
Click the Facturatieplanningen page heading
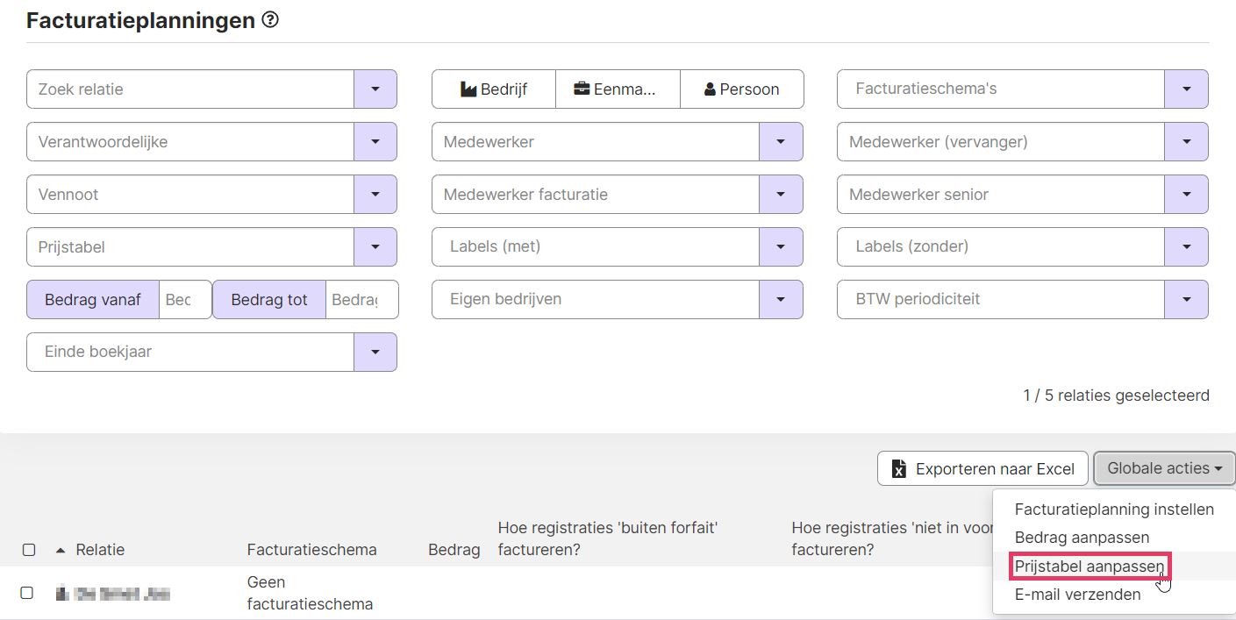point(141,20)
